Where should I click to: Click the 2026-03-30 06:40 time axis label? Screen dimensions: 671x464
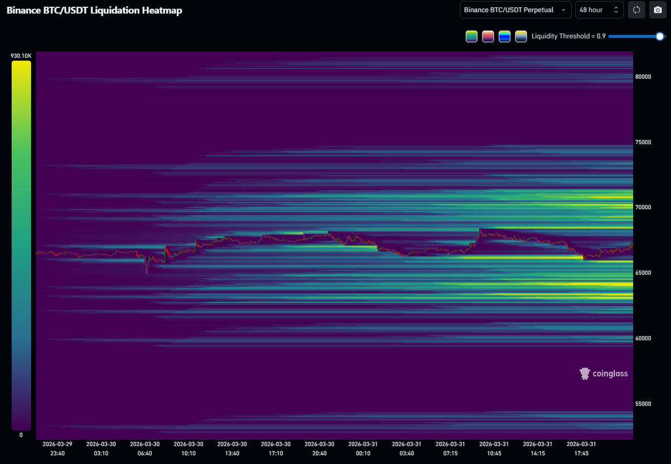click(x=145, y=449)
